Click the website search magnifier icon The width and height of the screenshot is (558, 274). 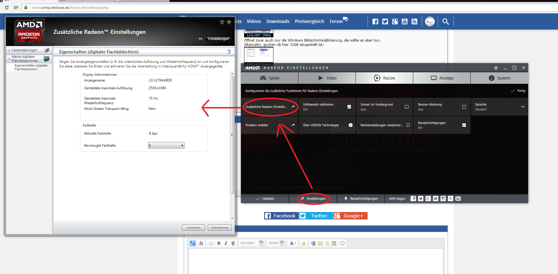(x=445, y=22)
